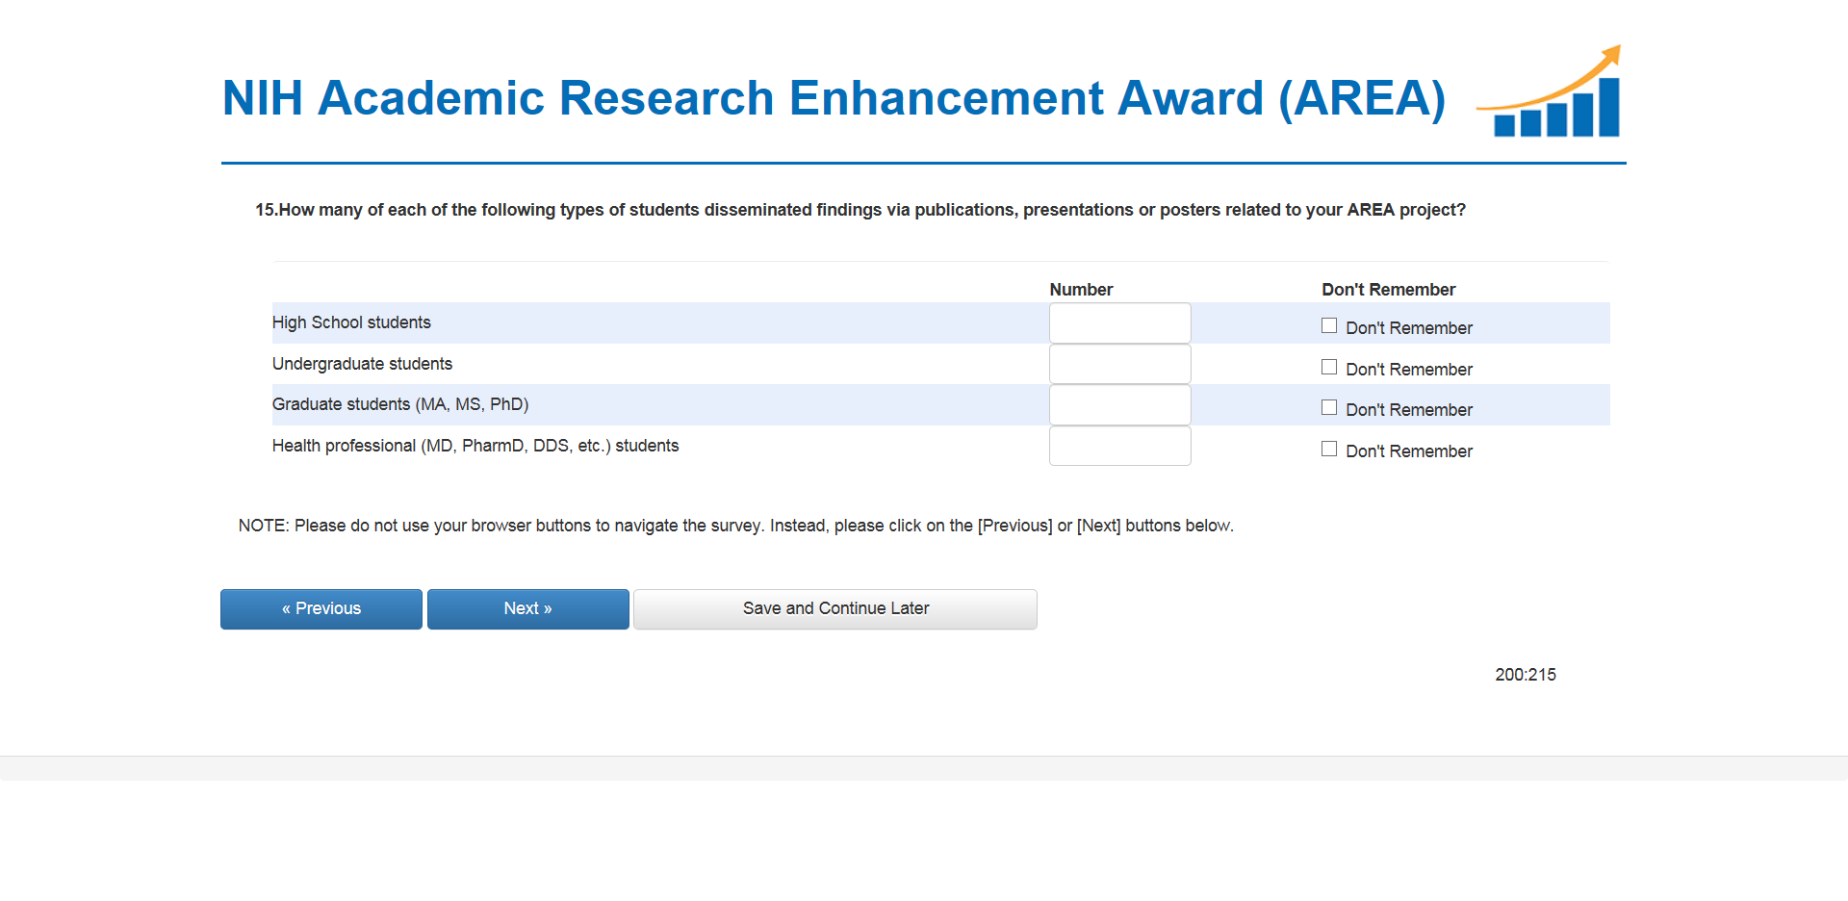The width and height of the screenshot is (1848, 901).
Task: Select the Graduate students number box
Action: pos(1119,405)
